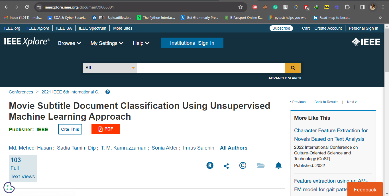Viewport: 389px width, 196px height.
Task: Open author Imrus Salehin
Action: 199,148
